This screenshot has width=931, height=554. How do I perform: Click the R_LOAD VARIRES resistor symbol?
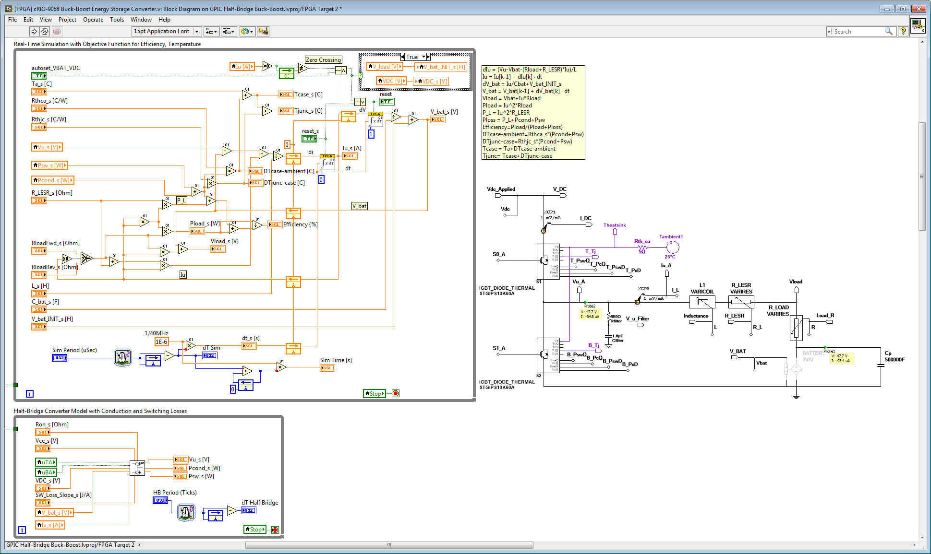point(796,328)
